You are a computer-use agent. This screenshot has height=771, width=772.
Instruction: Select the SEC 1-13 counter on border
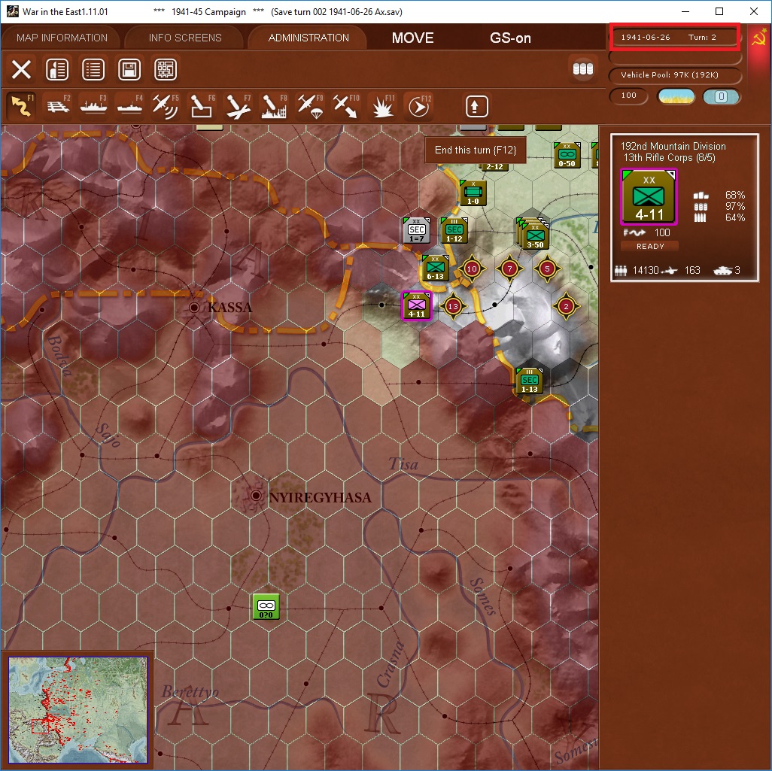pos(529,381)
